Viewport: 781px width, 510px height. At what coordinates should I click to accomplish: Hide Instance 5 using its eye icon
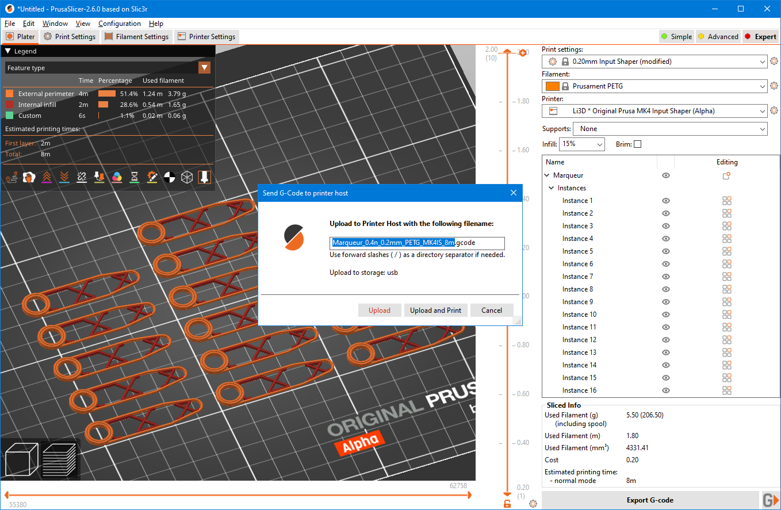665,251
